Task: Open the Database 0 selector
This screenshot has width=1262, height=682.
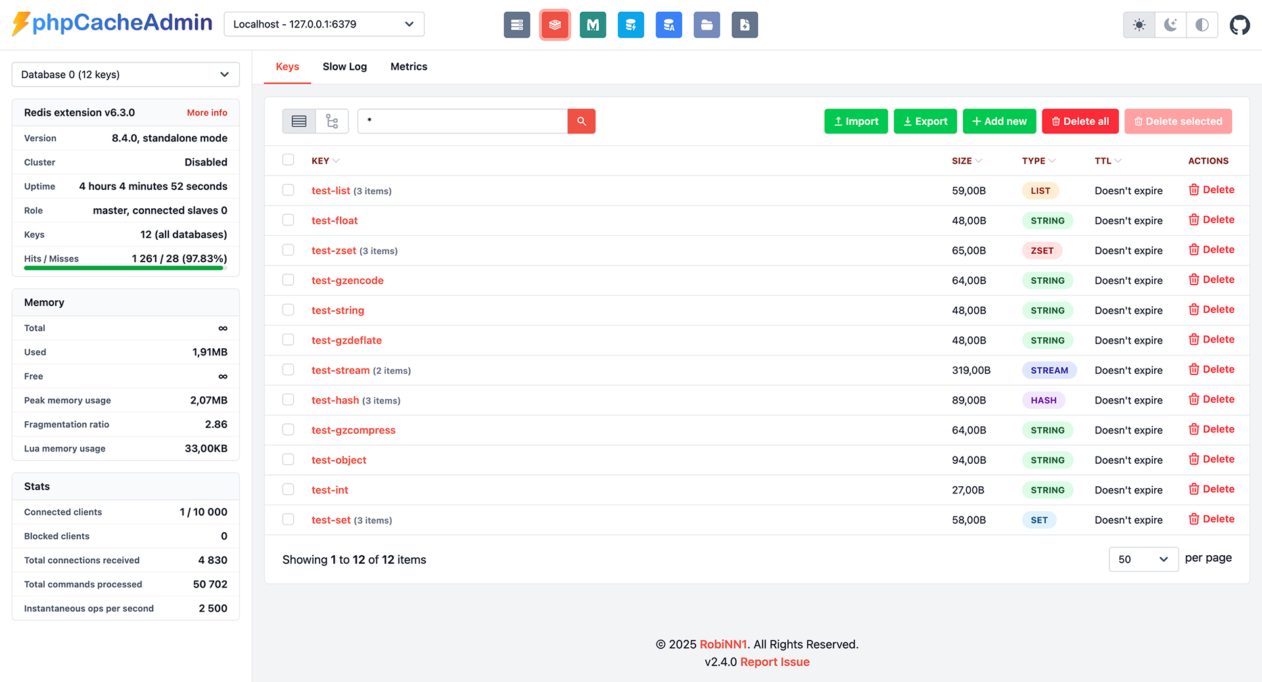Action: click(126, 74)
